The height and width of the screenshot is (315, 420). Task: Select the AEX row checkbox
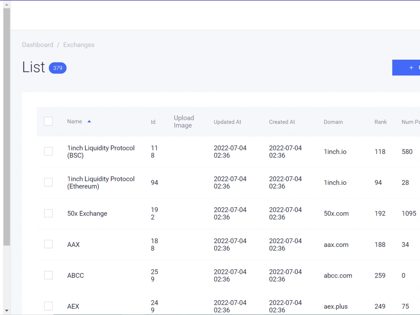click(x=48, y=306)
